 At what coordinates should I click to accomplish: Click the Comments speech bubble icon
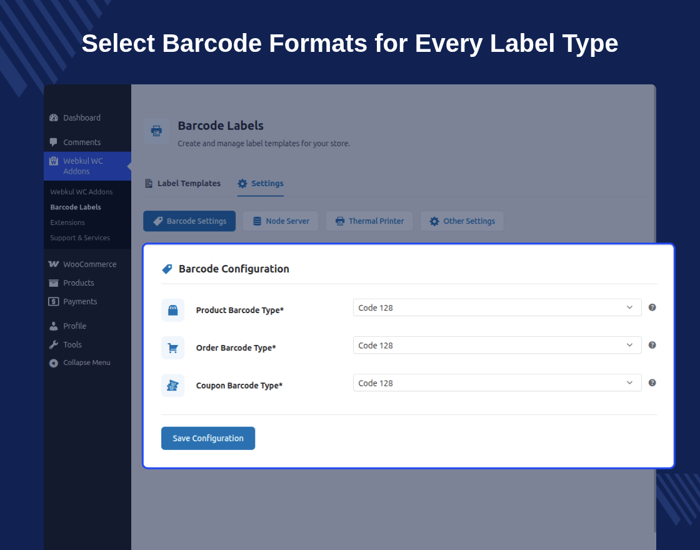click(54, 142)
